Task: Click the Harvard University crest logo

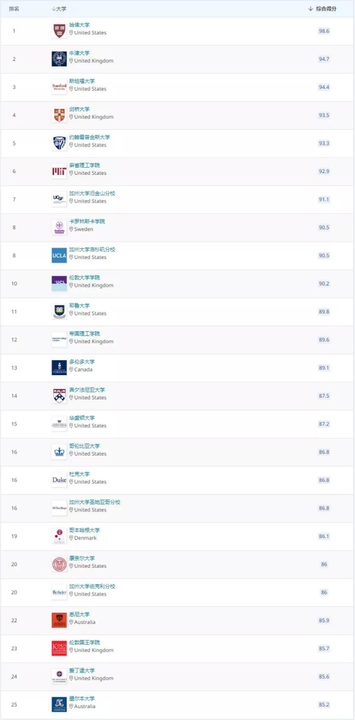Action: click(x=59, y=31)
